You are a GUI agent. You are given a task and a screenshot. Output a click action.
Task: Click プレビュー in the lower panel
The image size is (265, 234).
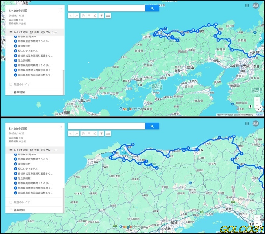pyautogui.click(x=49, y=150)
